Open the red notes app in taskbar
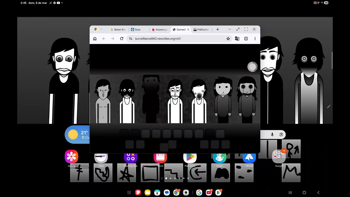 coord(138,193)
